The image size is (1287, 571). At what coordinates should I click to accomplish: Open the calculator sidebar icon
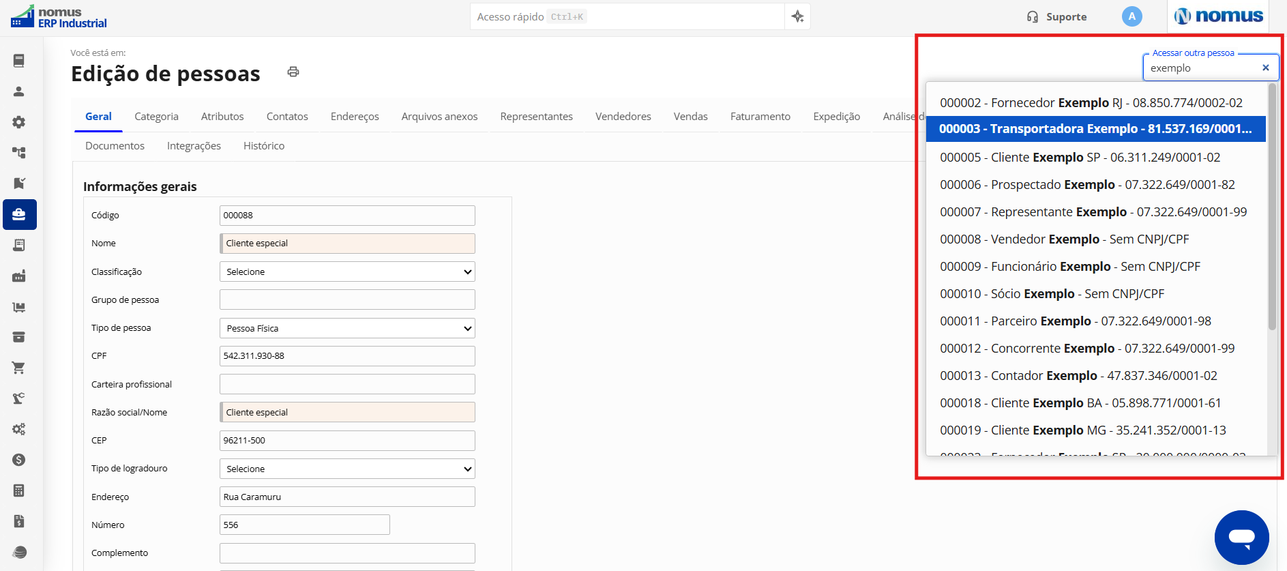pos(19,491)
